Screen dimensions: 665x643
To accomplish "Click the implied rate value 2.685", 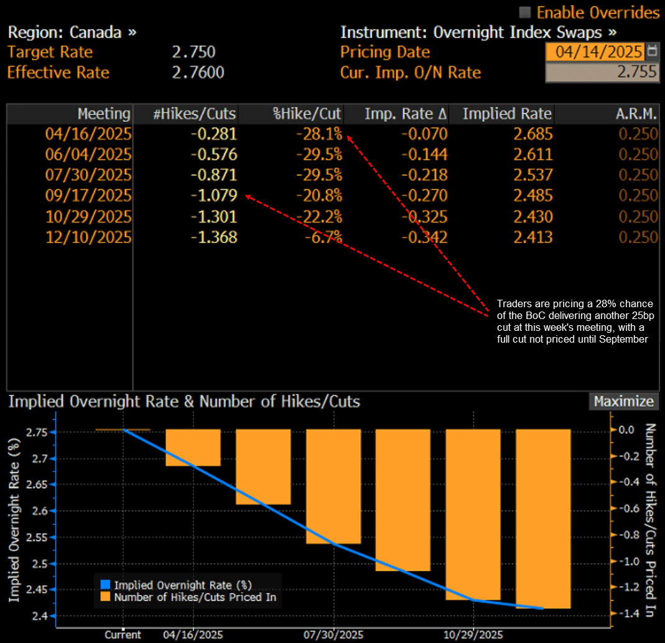I will (x=533, y=134).
